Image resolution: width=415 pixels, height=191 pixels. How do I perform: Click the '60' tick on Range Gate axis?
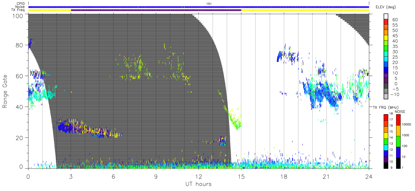point(20,76)
